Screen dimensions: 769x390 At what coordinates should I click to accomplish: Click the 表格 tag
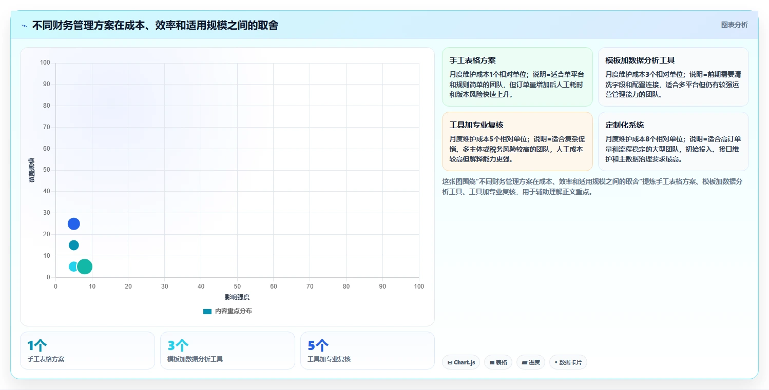pos(498,362)
